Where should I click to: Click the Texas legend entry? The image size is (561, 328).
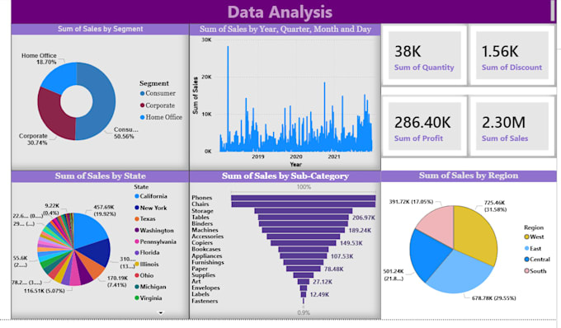[x=145, y=218]
